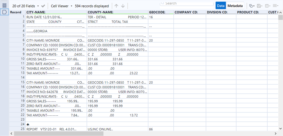This screenshot has height=136, width=283.
Task: Select the '594 records displayed' label
Action: tap(92, 6)
